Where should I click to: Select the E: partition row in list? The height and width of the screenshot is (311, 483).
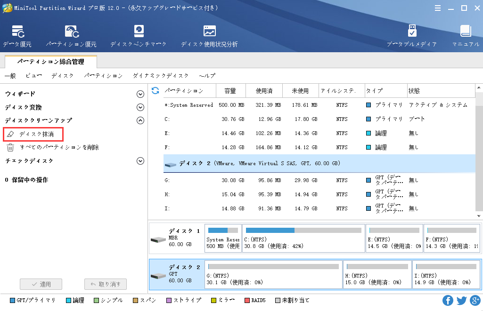point(319,133)
